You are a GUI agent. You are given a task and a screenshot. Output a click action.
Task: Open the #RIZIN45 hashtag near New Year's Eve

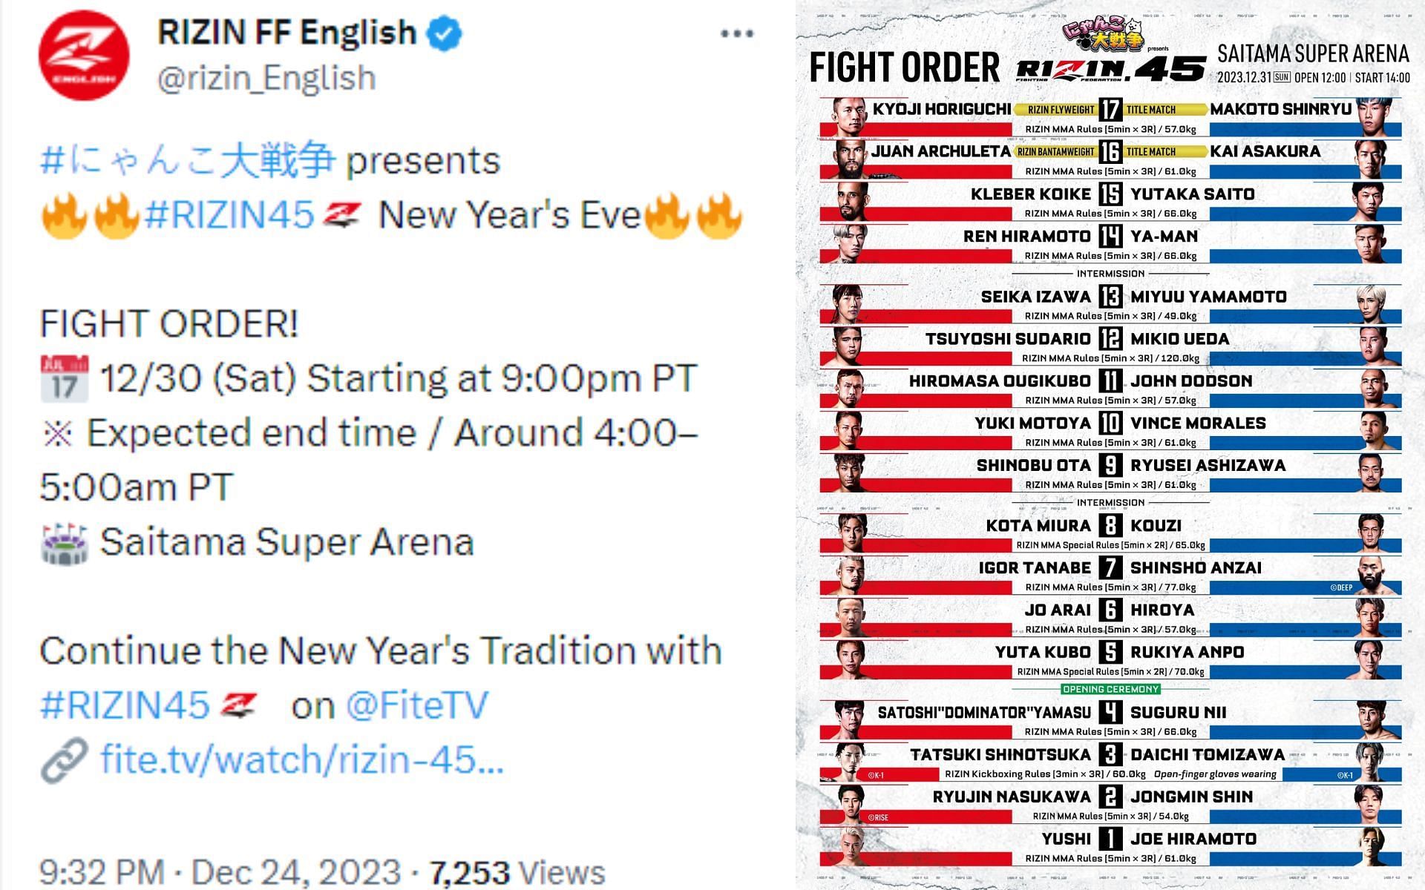[229, 216]
